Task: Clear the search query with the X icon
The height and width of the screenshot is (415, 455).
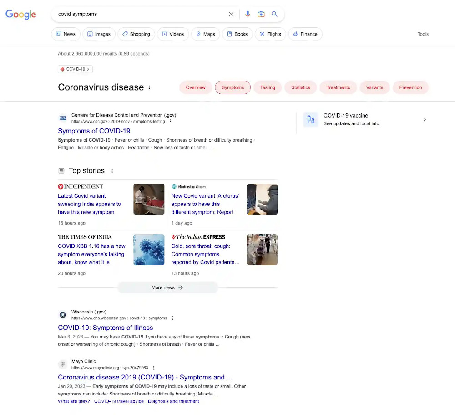Action: [x=231, y=14]
